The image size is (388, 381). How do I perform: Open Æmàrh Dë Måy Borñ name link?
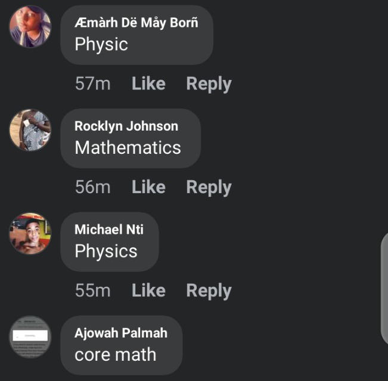[x=136, y=23]
